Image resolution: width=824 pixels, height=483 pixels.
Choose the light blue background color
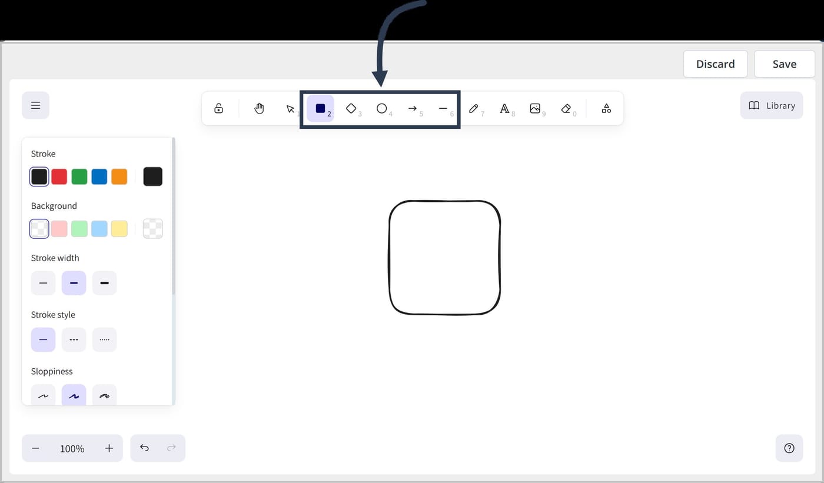tap(99, 229)
